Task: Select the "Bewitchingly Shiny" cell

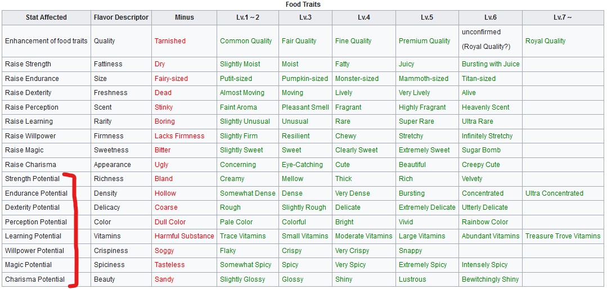Action: [490, 279]
